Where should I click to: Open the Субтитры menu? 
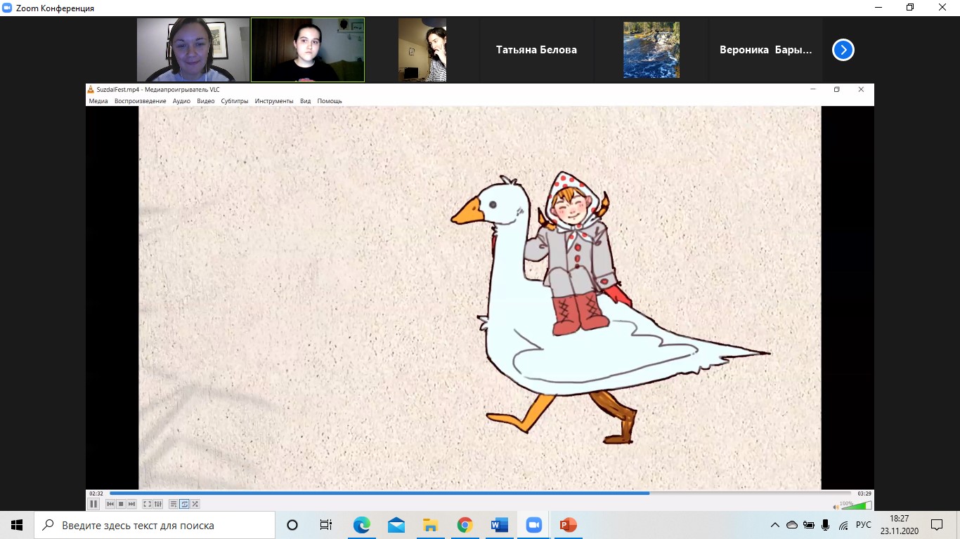click(235, 101)
